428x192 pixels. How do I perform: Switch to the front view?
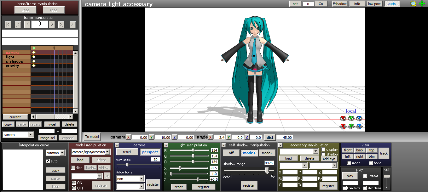coord(348,150)
